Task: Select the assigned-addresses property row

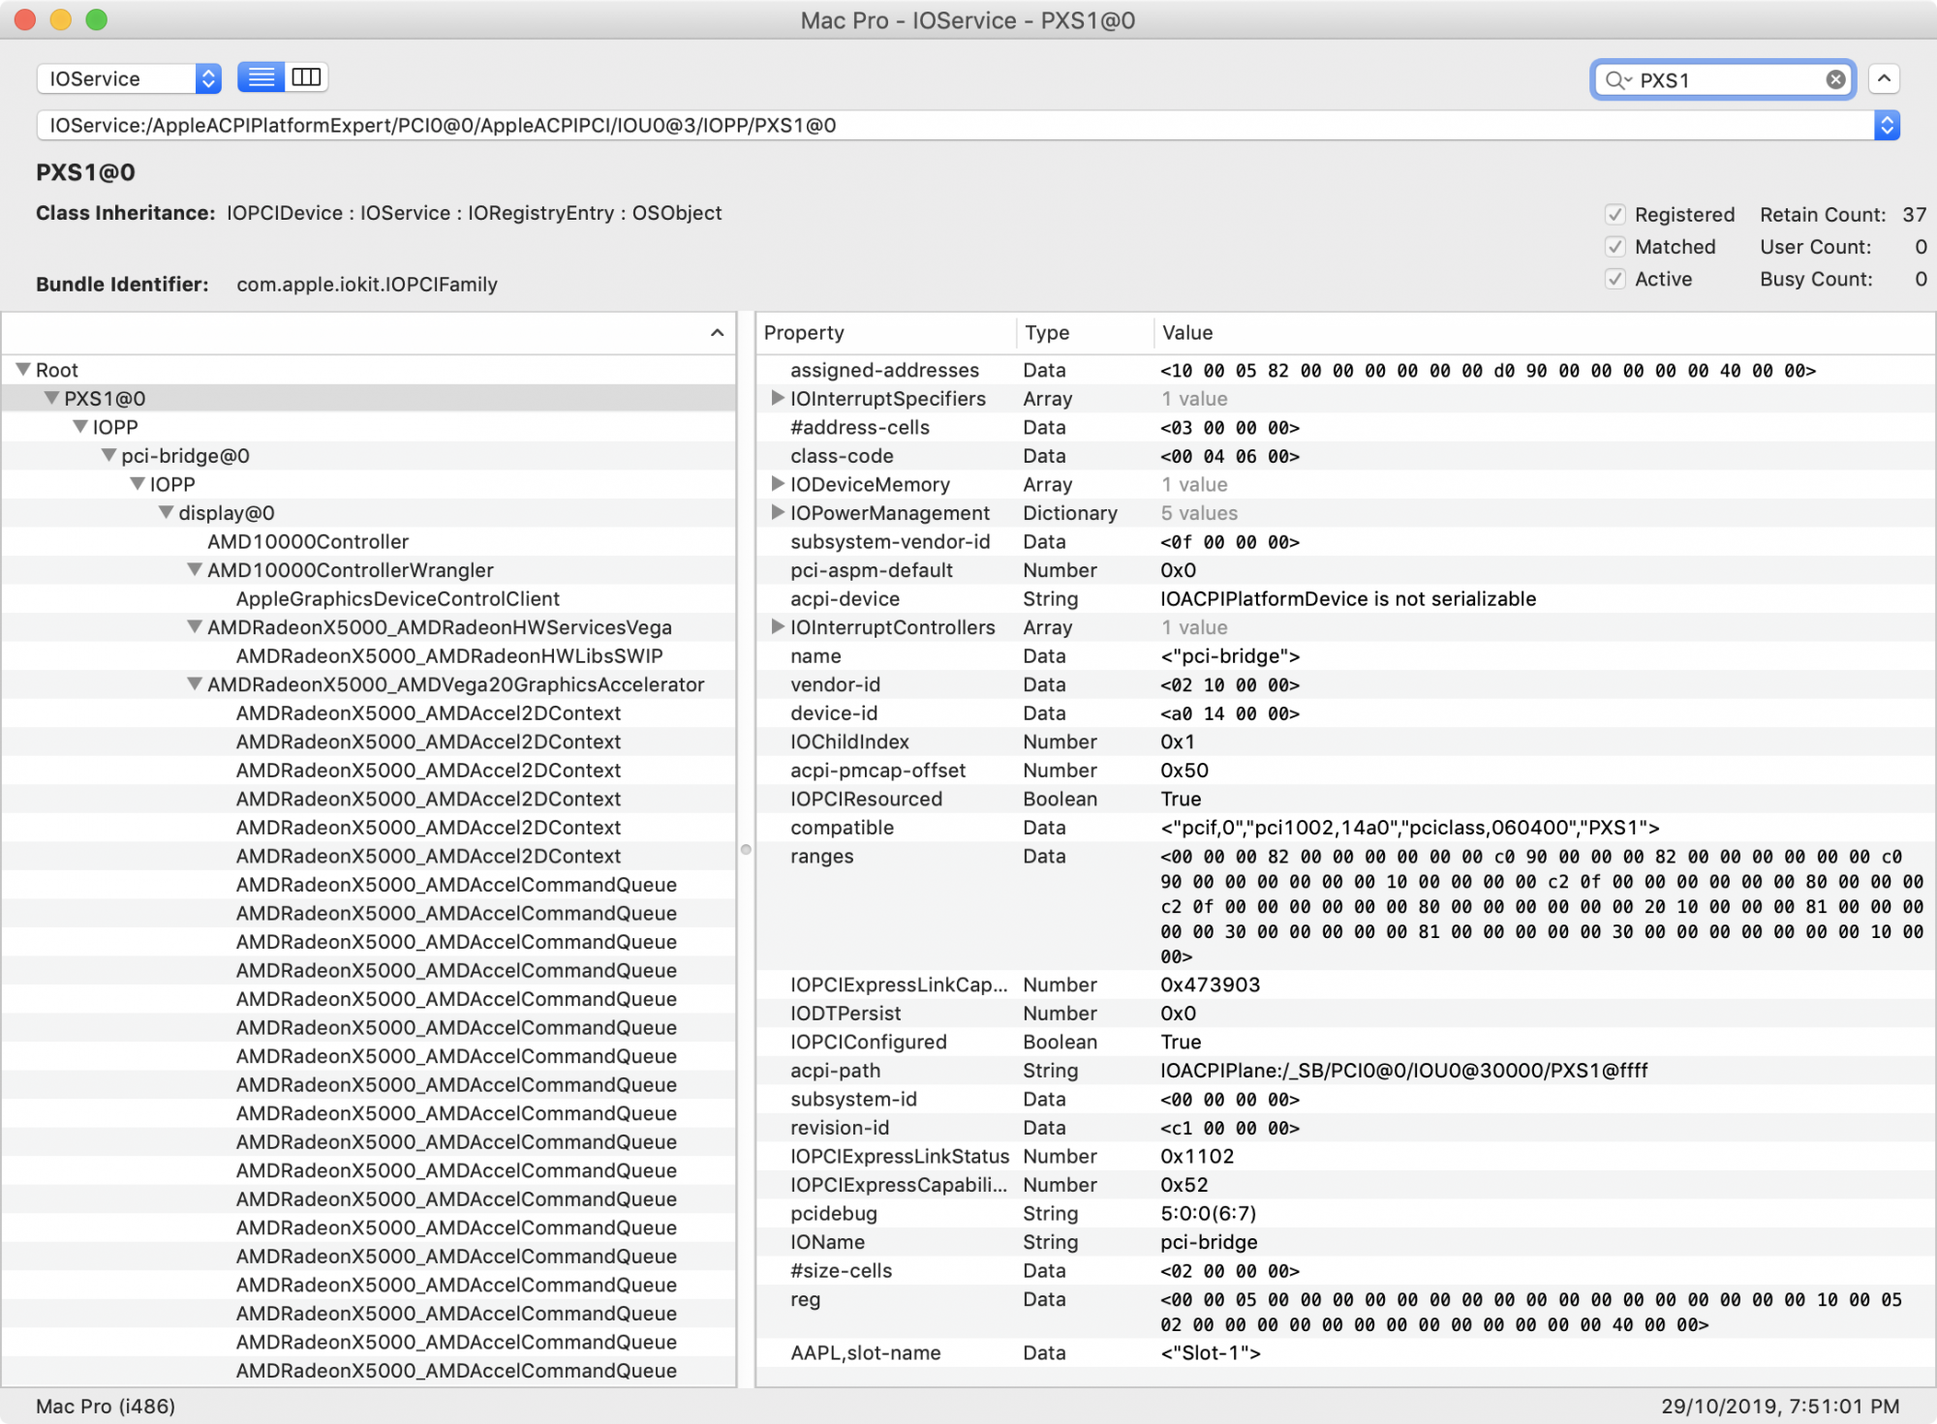Action: point(1345,370)
